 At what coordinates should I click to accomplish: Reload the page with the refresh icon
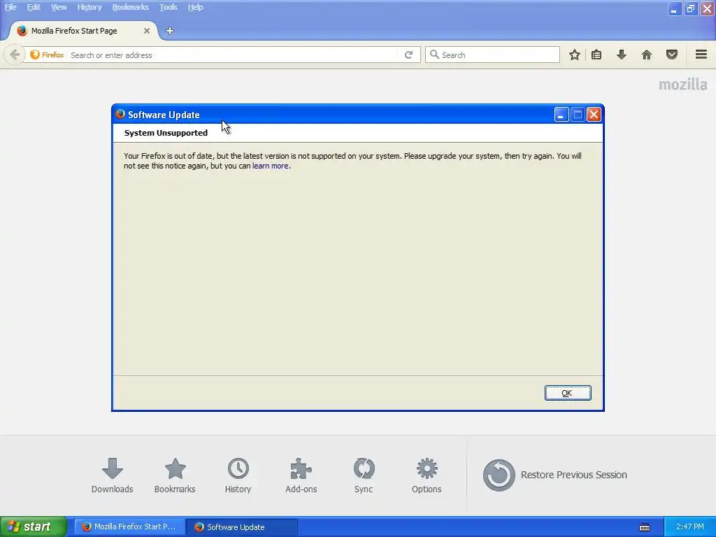408,55
